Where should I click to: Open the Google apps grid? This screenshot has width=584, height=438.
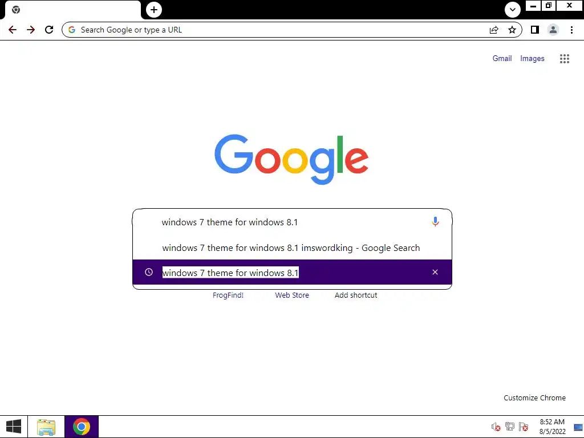click(565, 59)
